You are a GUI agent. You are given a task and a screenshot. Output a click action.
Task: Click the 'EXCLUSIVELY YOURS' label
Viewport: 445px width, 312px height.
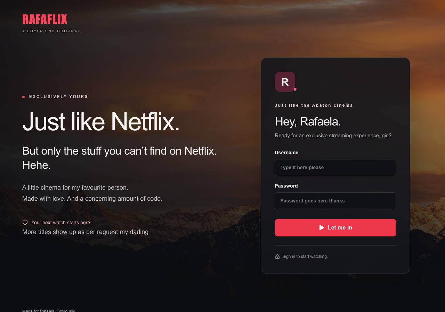pyautogui.click(x=59, y=97)
